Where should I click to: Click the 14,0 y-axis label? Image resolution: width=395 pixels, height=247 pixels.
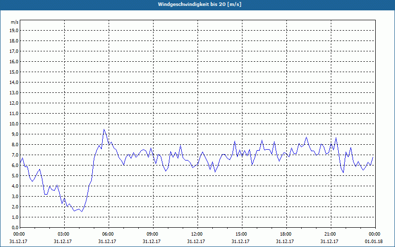(14, 82)
